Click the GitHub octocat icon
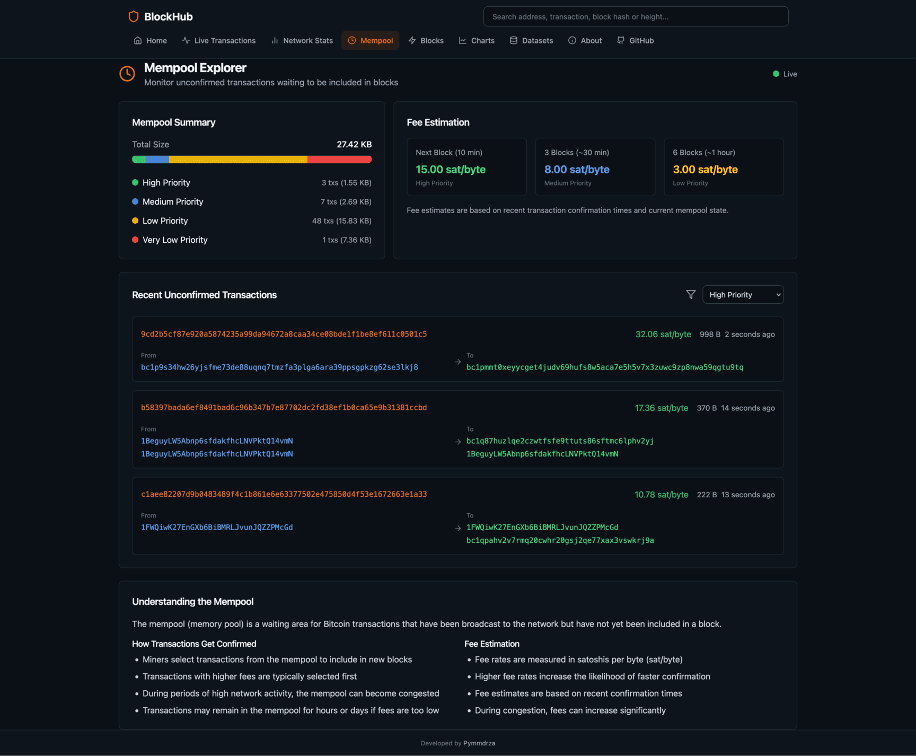 click(620, 40)
